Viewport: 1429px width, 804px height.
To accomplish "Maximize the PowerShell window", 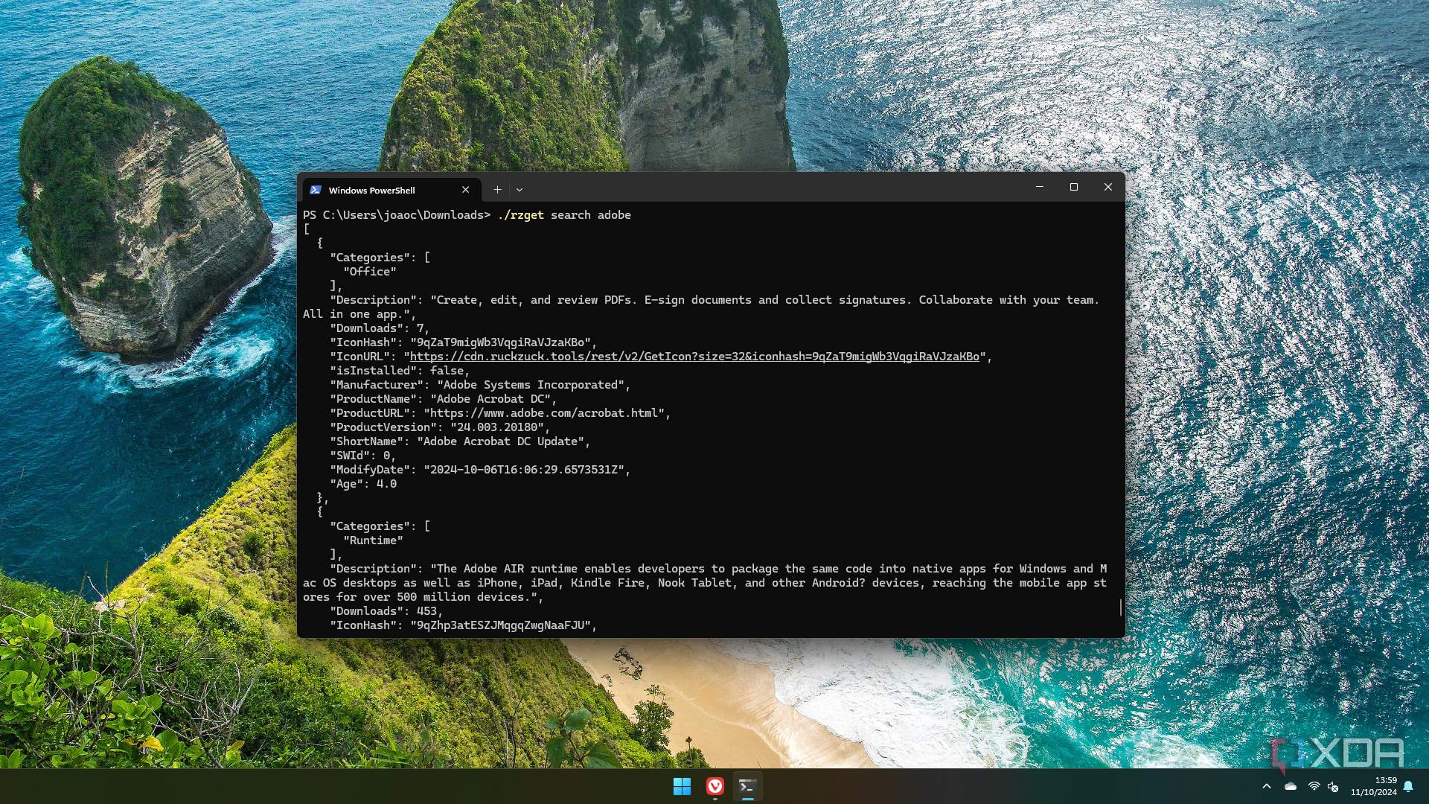I will pyautogui.click(x=1074, y=187).
